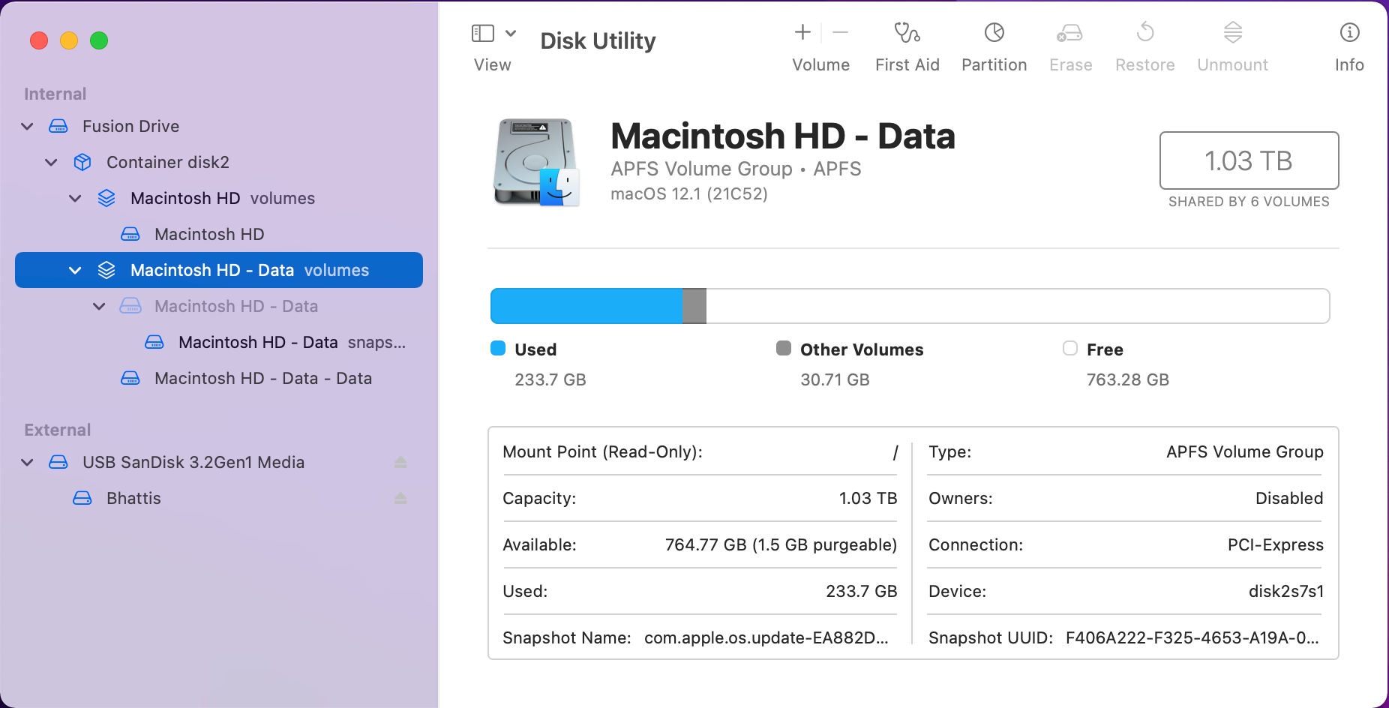Viewport: 1389px width, 708px height.
Task: Select Macintosh HD - Data snapshot row
Action: click(x=219, y=342)
